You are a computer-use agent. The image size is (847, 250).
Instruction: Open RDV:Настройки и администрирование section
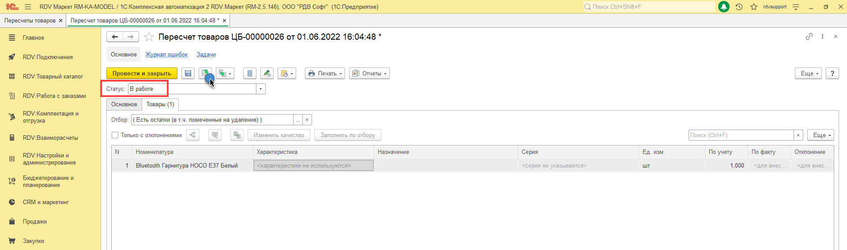point(49,159)
